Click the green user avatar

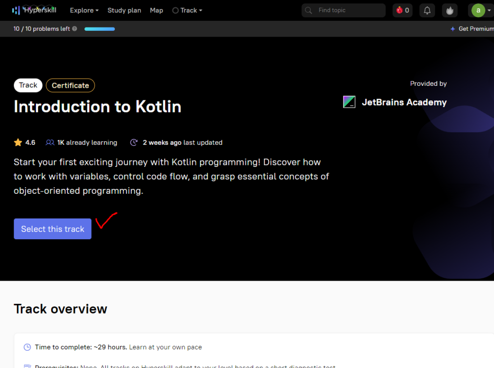(478, 11)
